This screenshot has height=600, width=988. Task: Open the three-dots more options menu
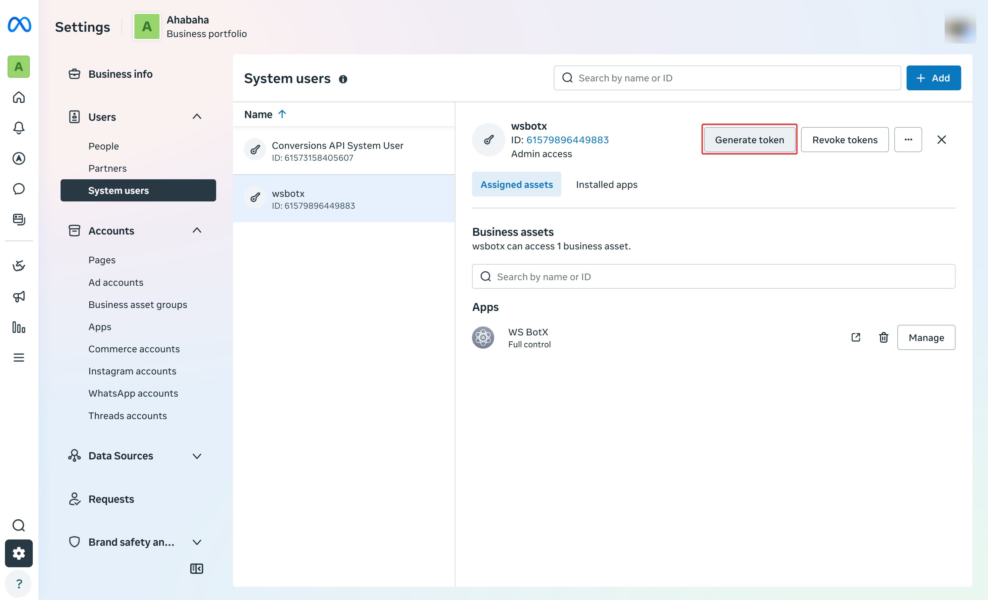908,140
